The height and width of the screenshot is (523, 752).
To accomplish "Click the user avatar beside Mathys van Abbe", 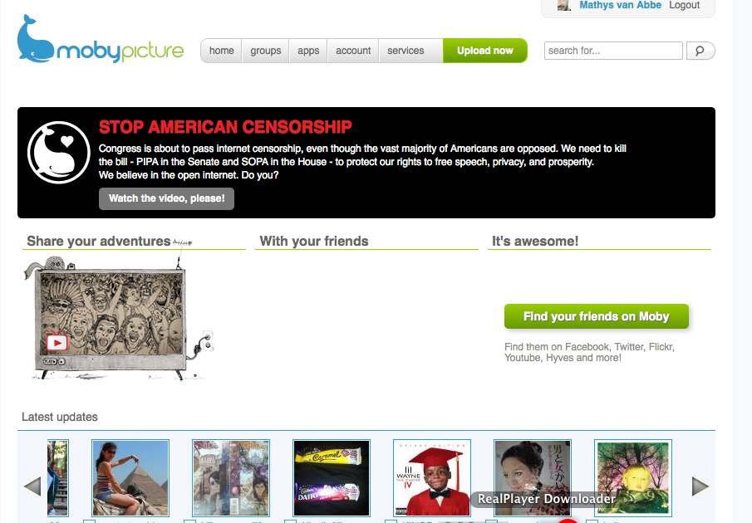I will [564, 5].
